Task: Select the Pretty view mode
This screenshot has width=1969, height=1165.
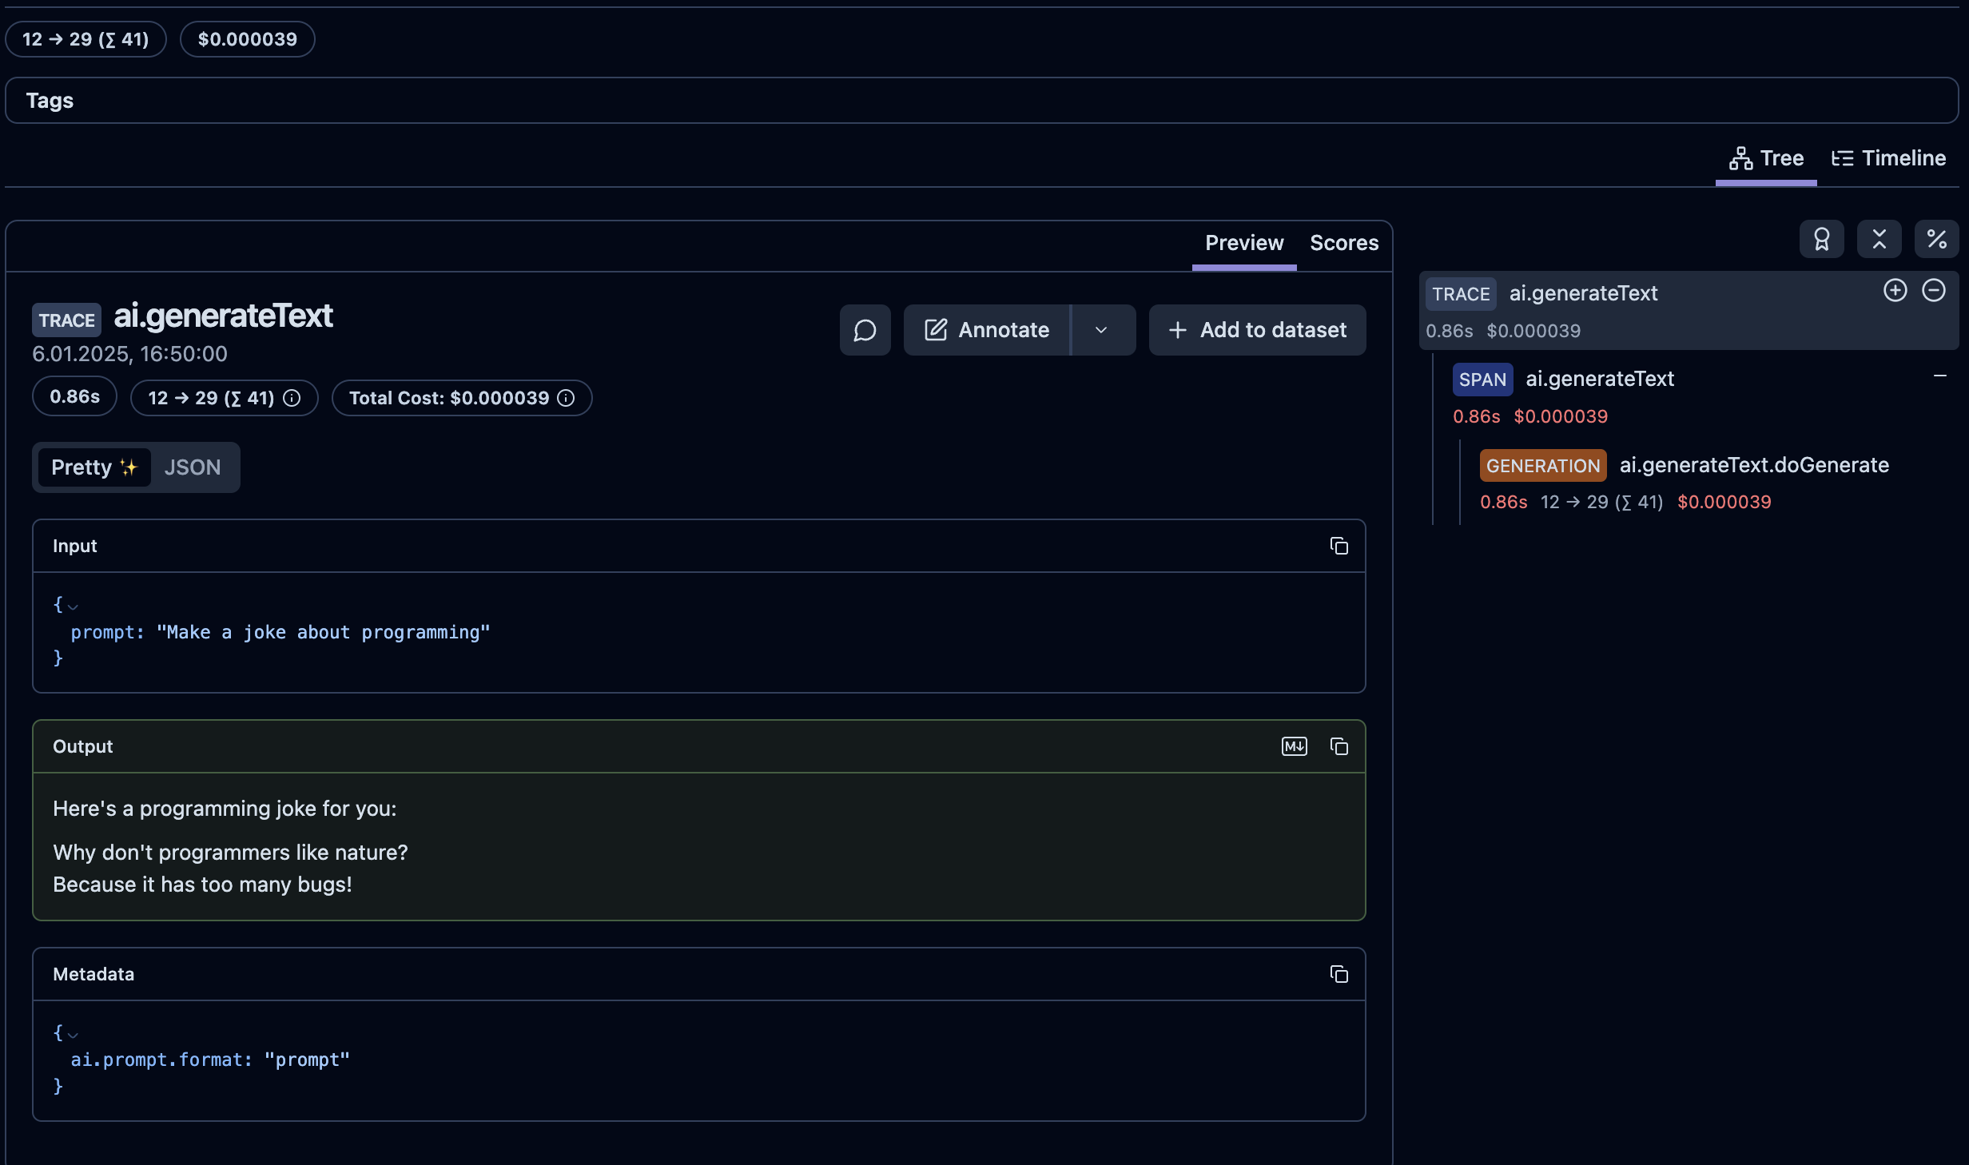Action: [93, 467]
